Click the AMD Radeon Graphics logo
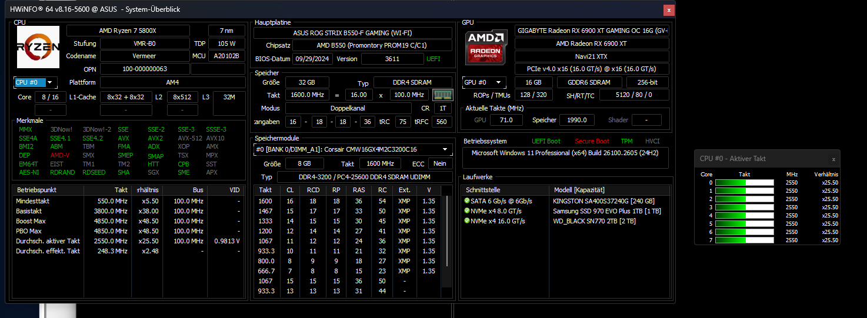Image resolution: width=867 pixels, height=318 pixels. pyautogui.click(x=485, y=46)
